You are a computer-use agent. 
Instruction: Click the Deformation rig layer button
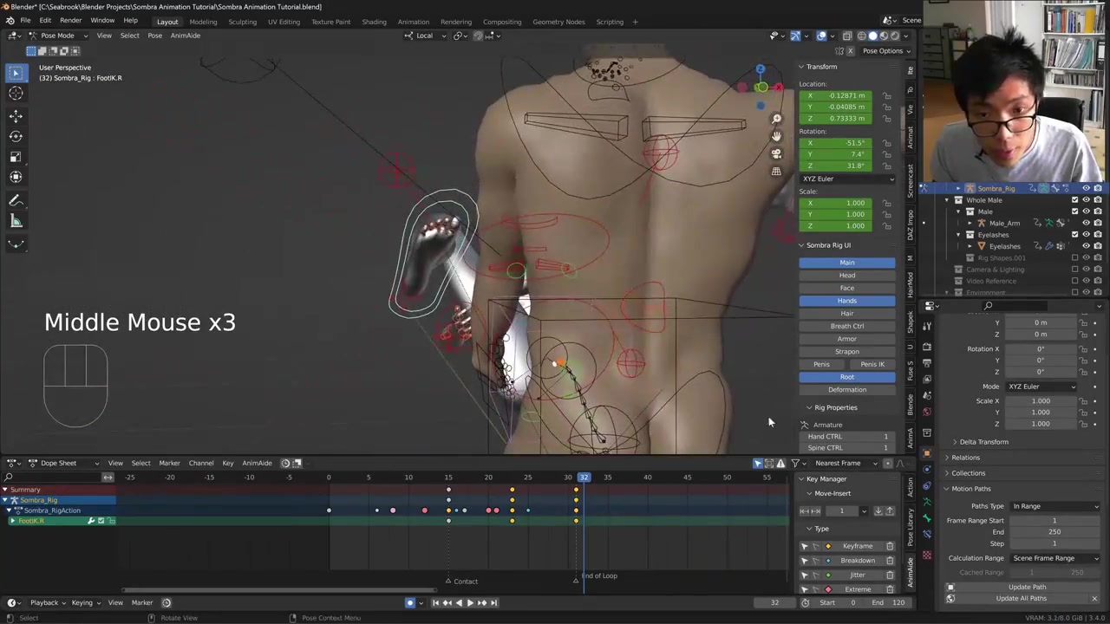[x=846, y=390]
